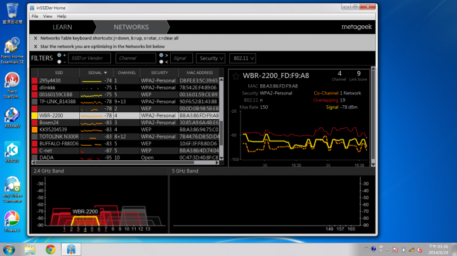
Task: Dismiss the keyboard shortcuts tip
Action: [36, 38]
